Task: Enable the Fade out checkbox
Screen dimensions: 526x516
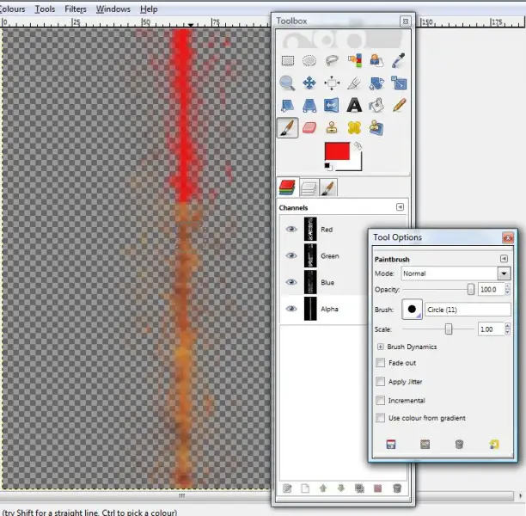Action: [381, 363]
